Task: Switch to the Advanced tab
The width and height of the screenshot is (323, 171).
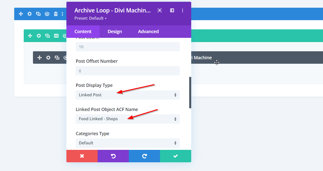Action: point(148,32)
